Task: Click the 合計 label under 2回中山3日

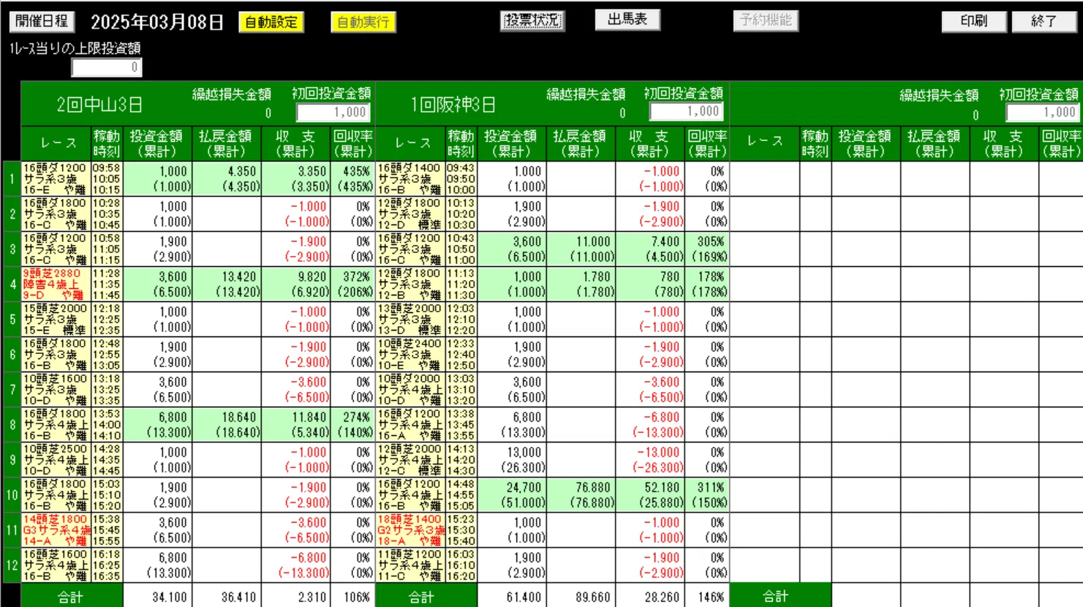Action: 71,597
